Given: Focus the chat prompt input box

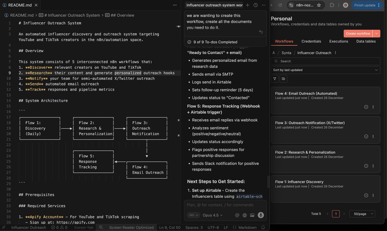Looking at the screenshot, I should coord(225,205).
